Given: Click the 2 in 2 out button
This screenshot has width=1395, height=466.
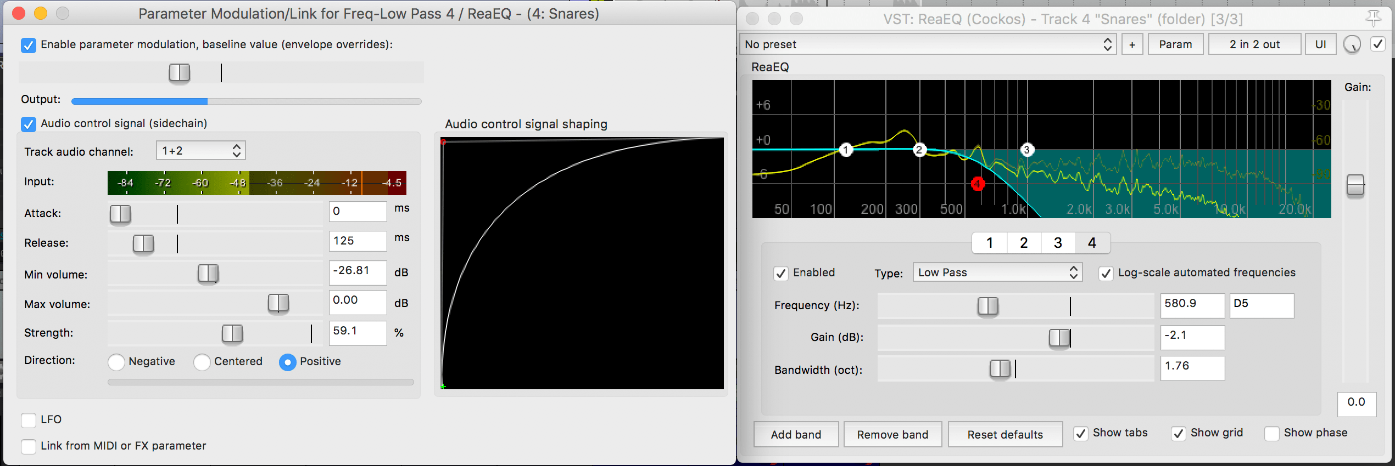Looking at the screenshot, I should (1254, 44).
